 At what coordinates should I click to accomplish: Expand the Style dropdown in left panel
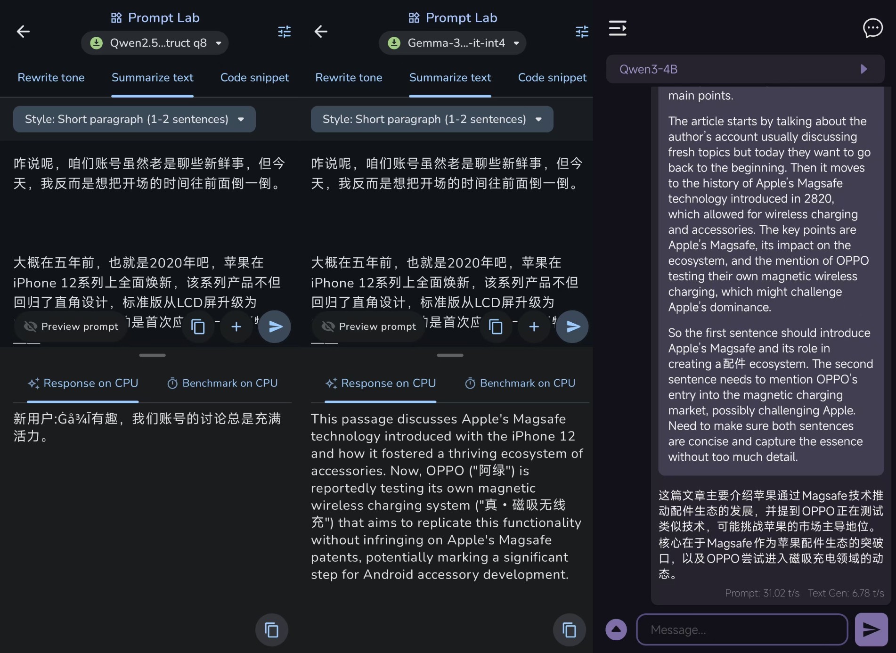134,119
